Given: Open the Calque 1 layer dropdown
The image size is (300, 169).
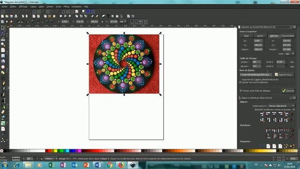Looking at the screenshot, I should tap(51, 159).
